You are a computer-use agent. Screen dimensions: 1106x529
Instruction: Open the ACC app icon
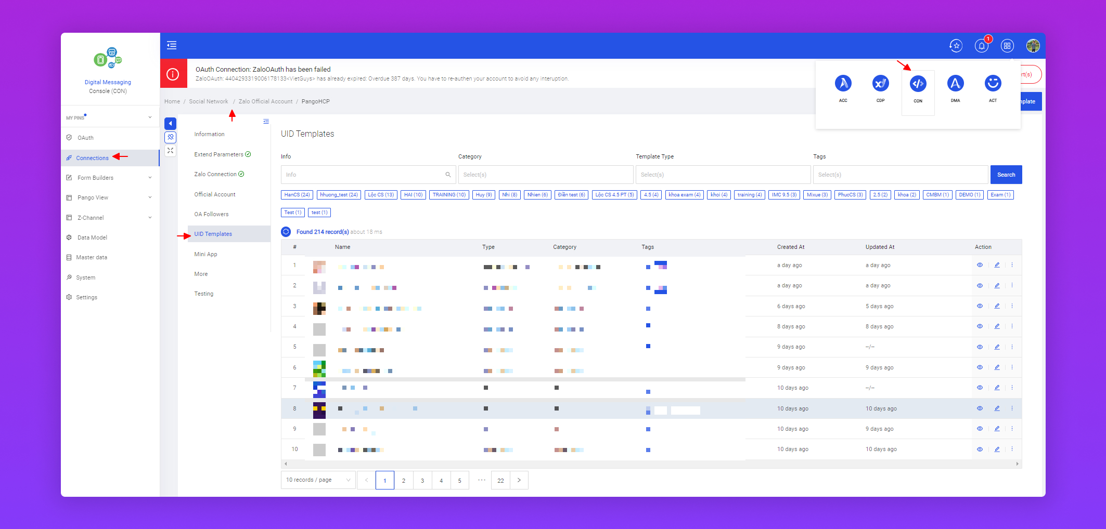tap(843, 84)
